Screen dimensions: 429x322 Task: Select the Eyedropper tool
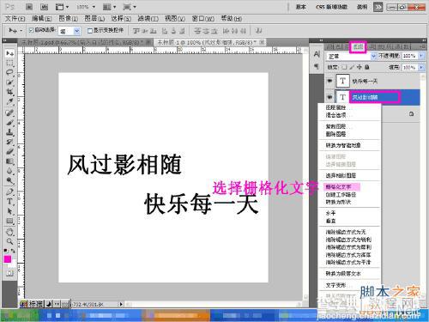coord(9,101)
